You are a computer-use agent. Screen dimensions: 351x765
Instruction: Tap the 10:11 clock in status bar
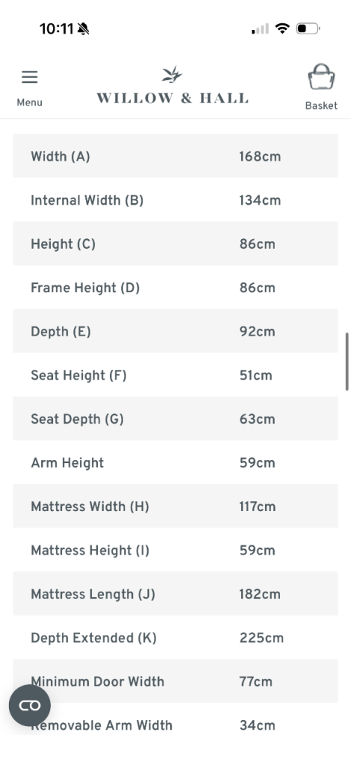(x=57, y=29)
